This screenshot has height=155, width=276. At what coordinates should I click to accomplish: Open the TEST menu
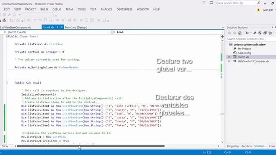(93, 9)
